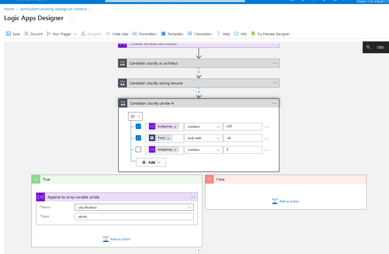The image size is (389, 254).
Task: Open the Parameters toolbar item
Action: [145, 34]
